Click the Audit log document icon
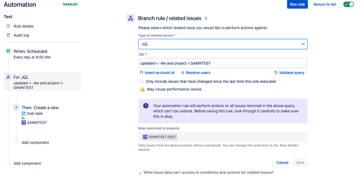This screenshot has height=181, width=362. [x=8, y=35]
